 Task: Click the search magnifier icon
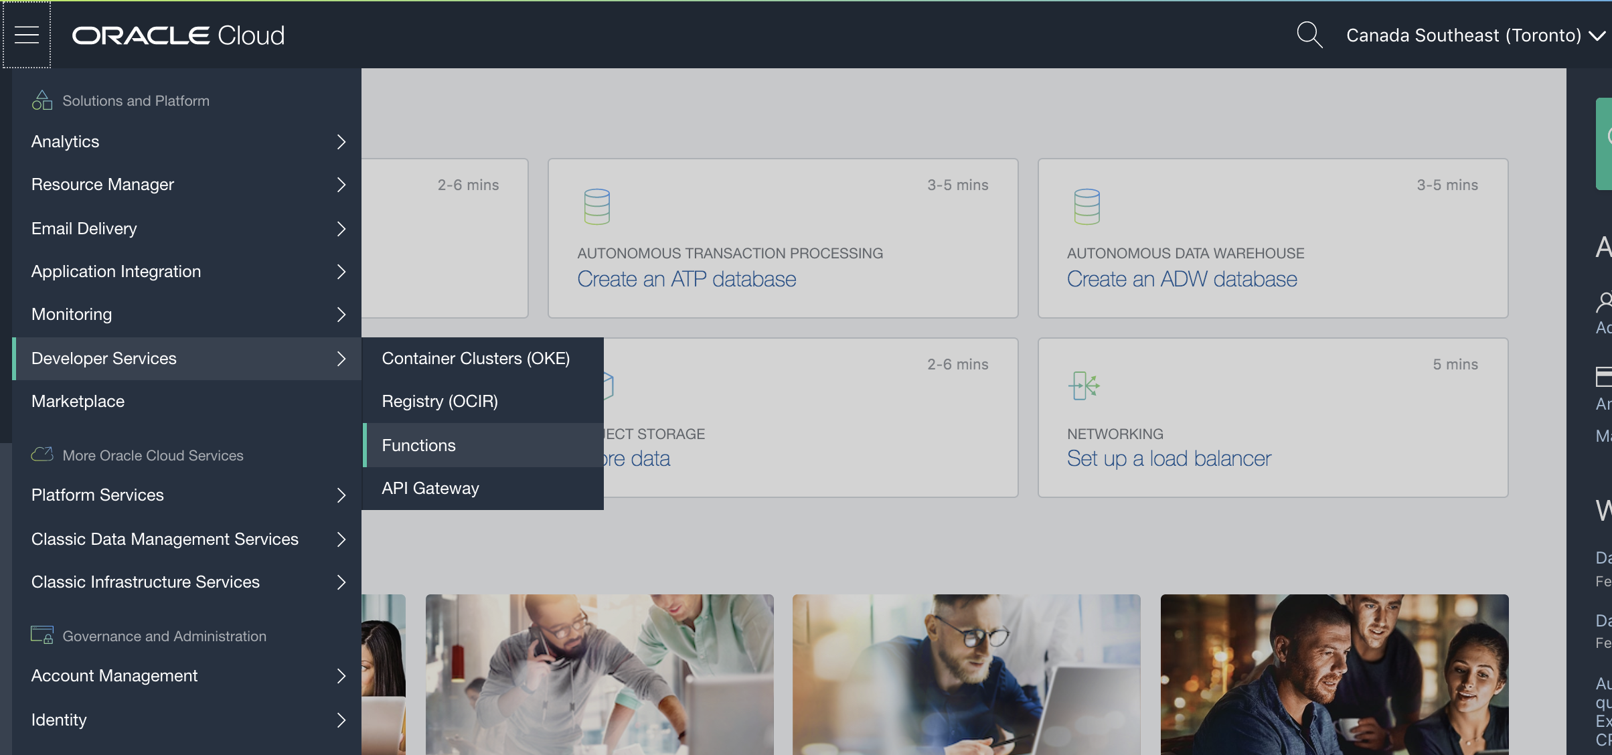point(1309,35)
